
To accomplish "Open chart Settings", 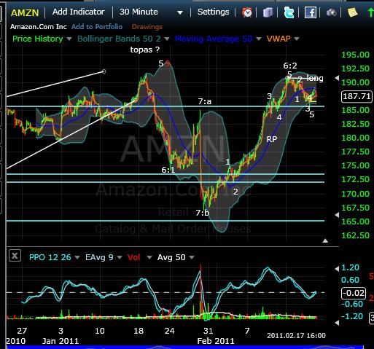I will (213, 12).
